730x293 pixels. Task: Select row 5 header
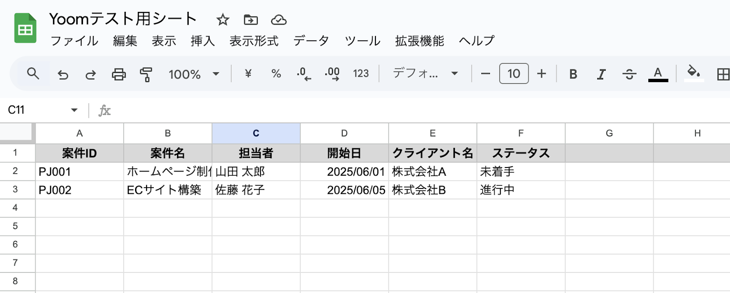(17, 226)
